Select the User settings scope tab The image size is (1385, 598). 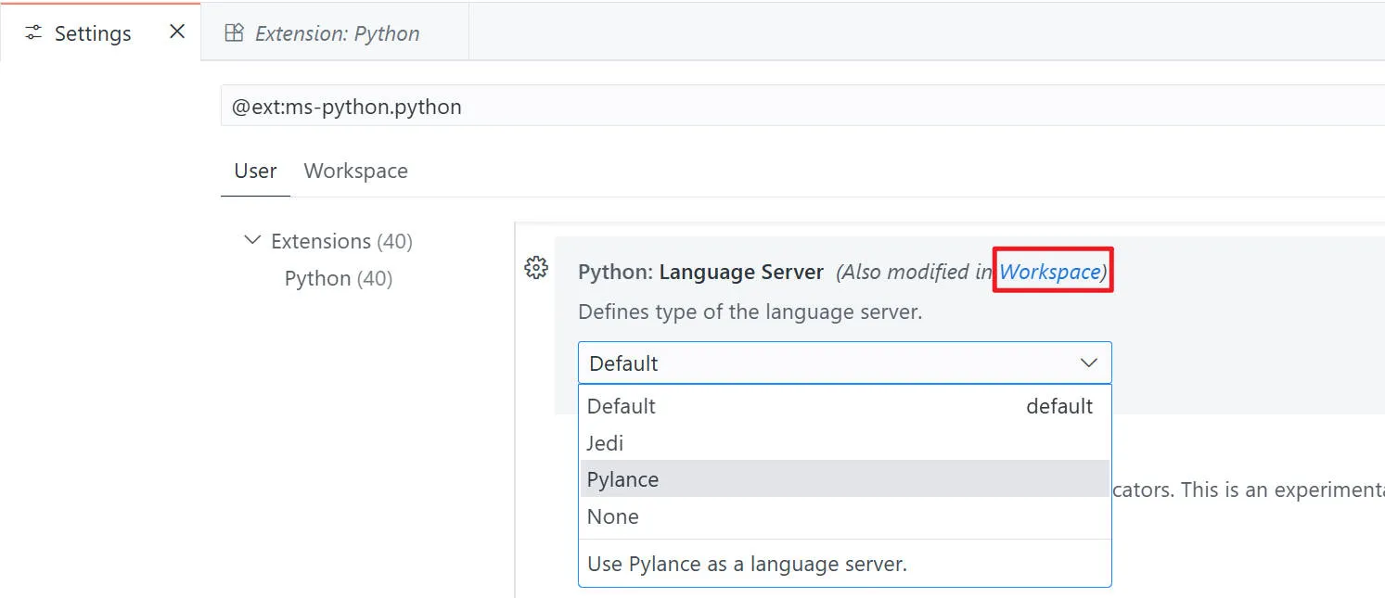click(x=255, y=172)
